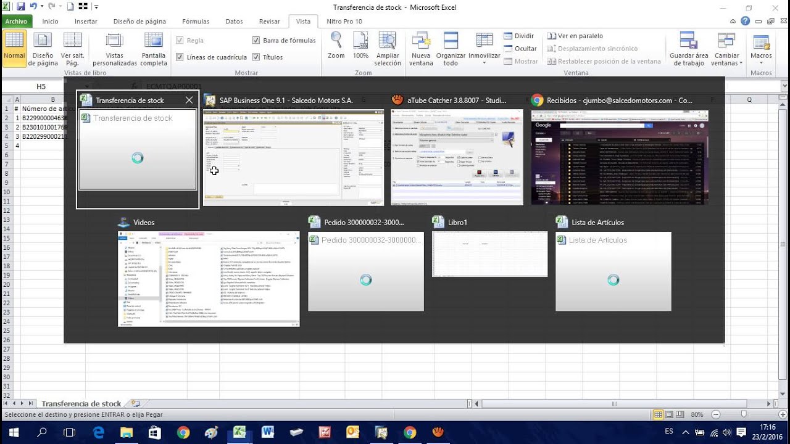Expand Cambiar ventanas dropdown

point(727,48)
